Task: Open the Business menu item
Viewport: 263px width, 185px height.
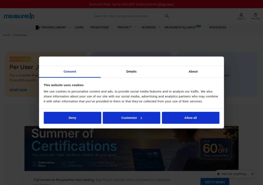Action: 148,27
